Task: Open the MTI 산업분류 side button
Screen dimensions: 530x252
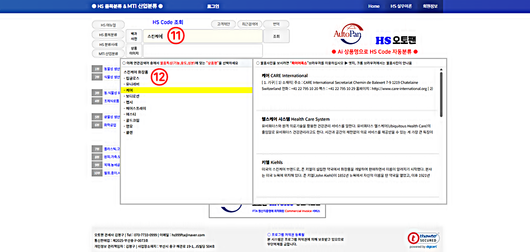Action: [x=108, y=54]
